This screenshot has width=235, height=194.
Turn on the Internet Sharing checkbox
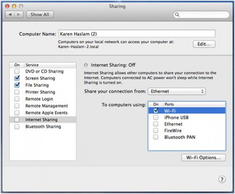click(x=17, y=120)
